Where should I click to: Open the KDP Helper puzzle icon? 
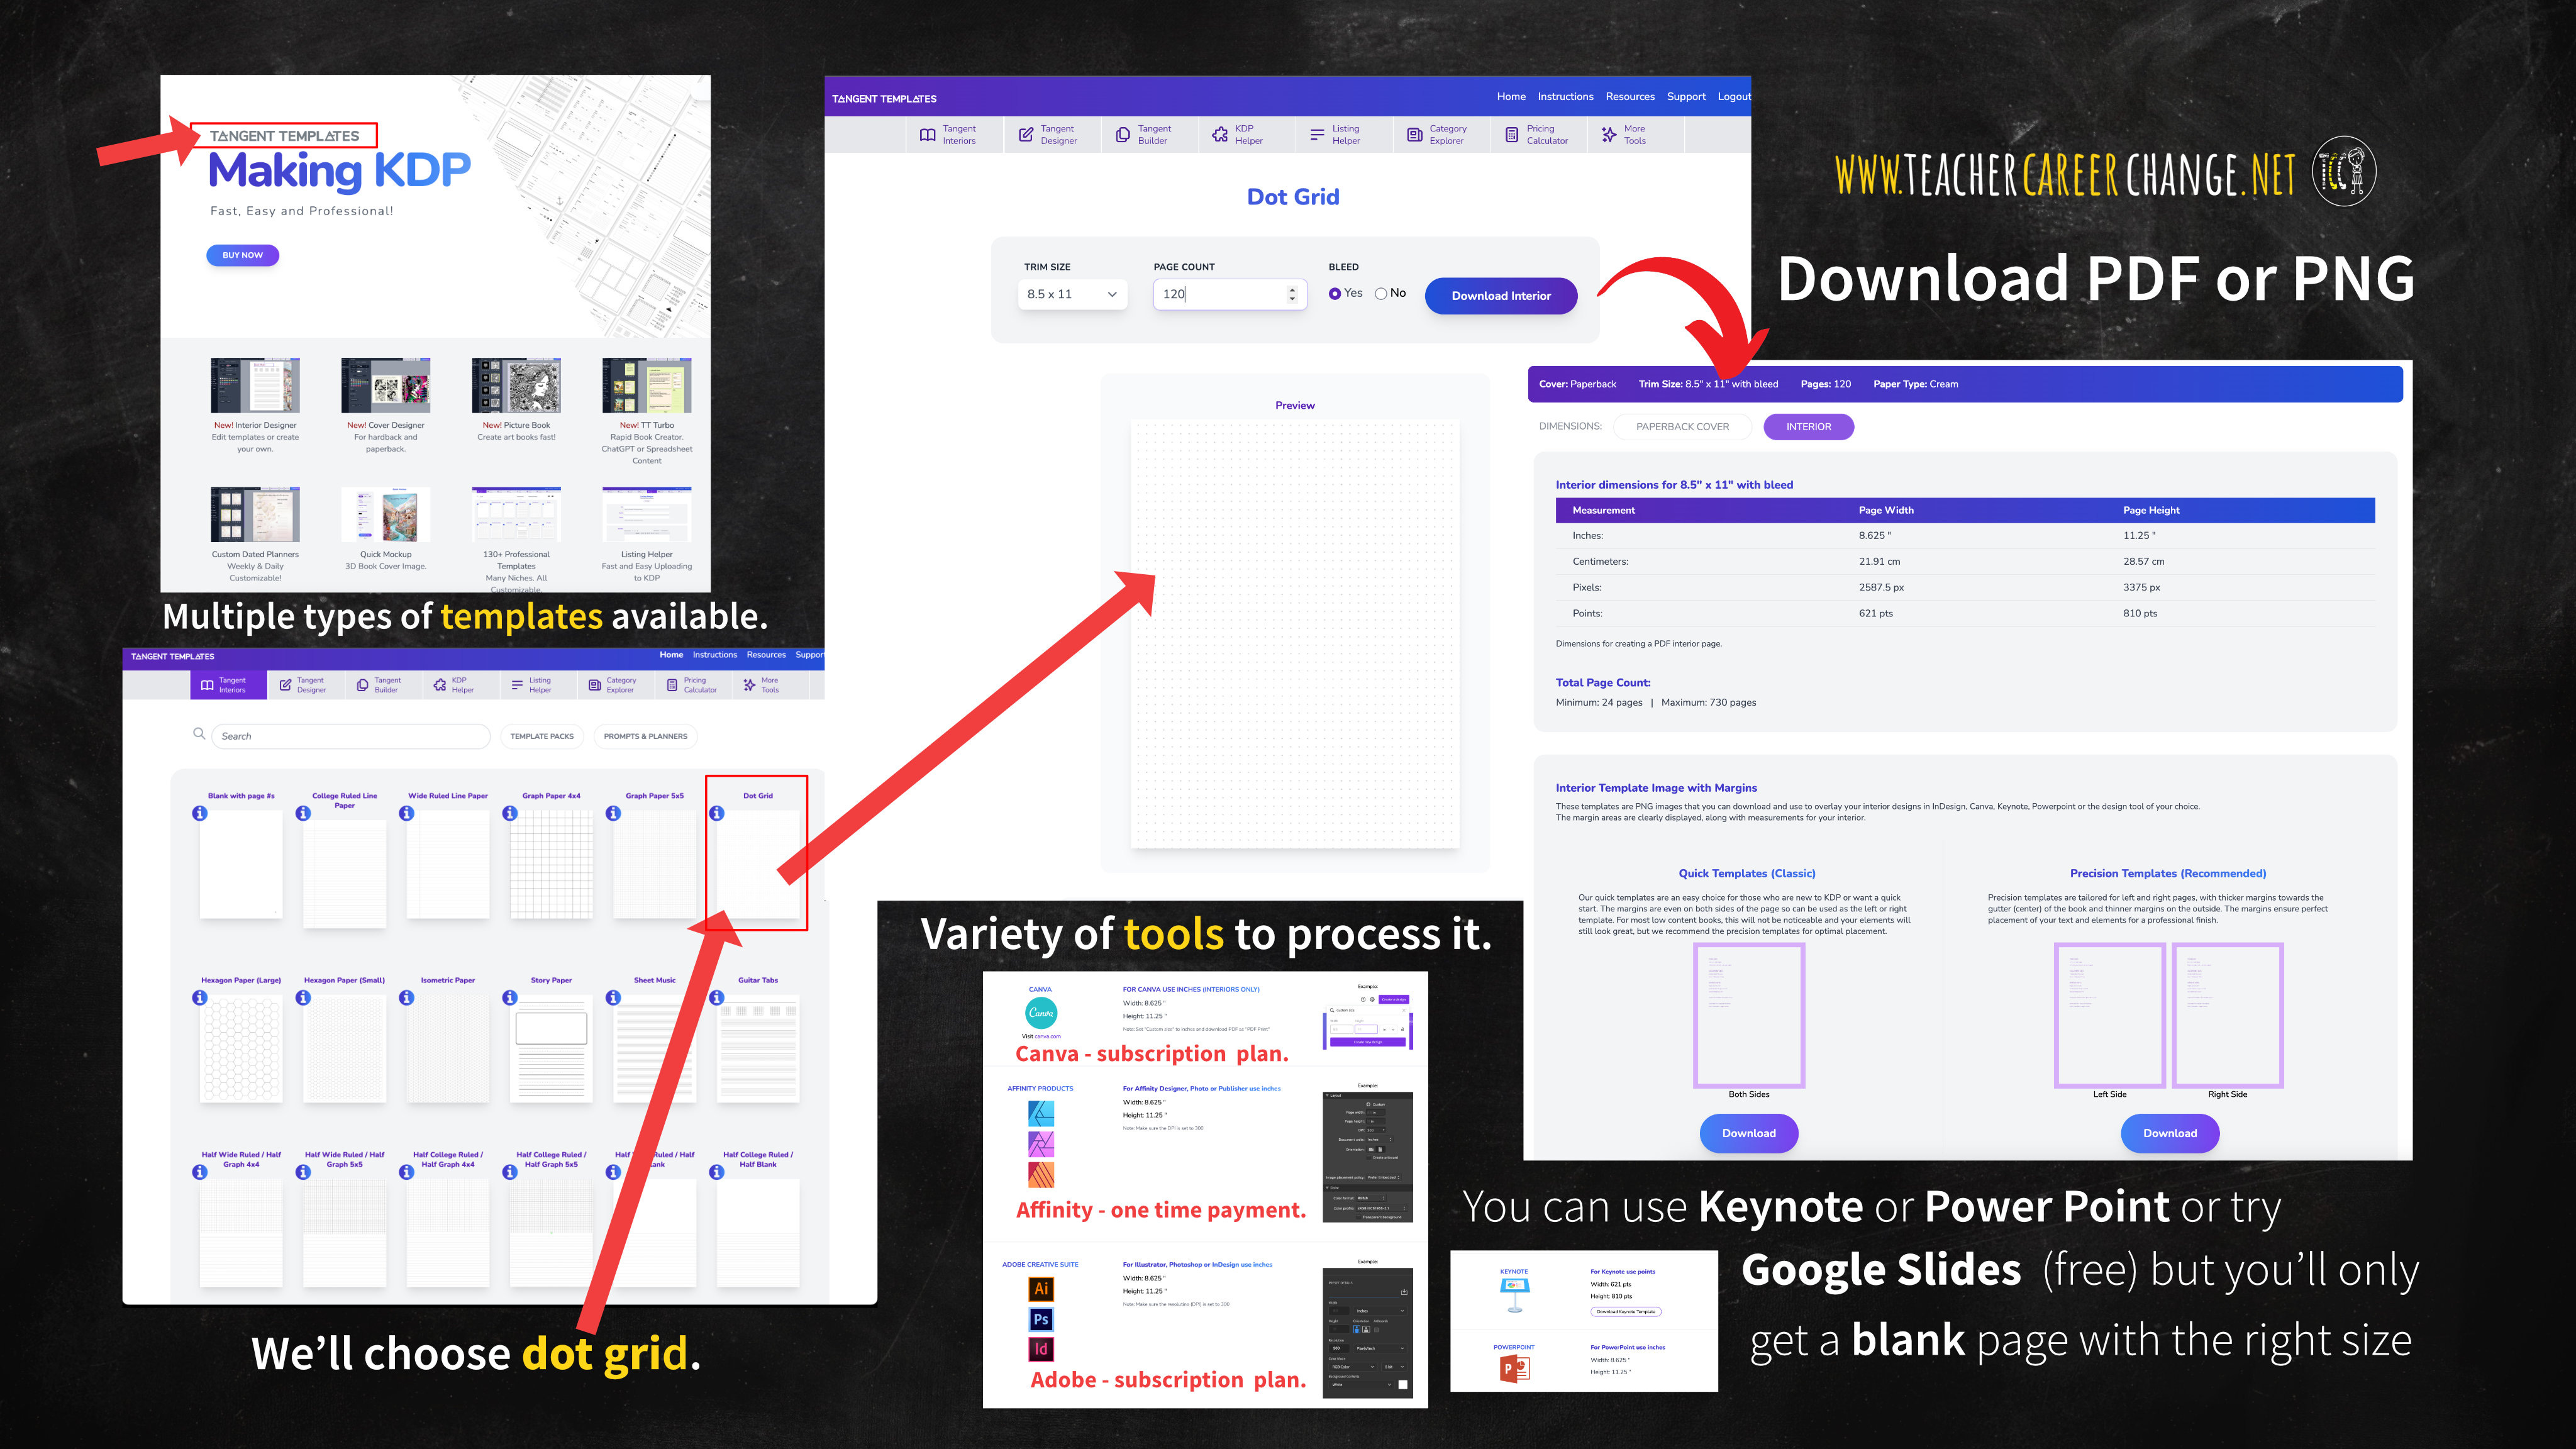click(x=1220, y=134)
